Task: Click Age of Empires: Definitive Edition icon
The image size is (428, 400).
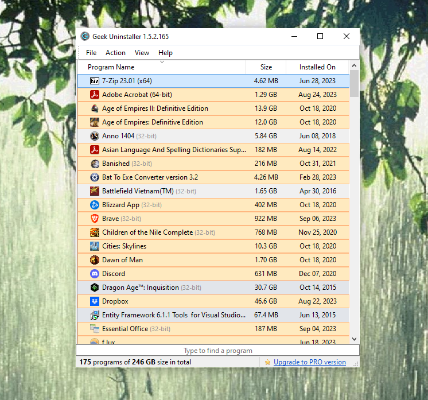Action: 95,122
